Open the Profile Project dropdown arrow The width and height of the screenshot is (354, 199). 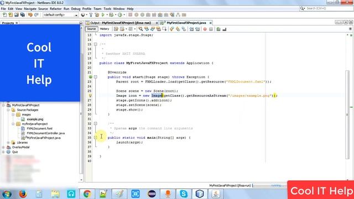point(124,15)
